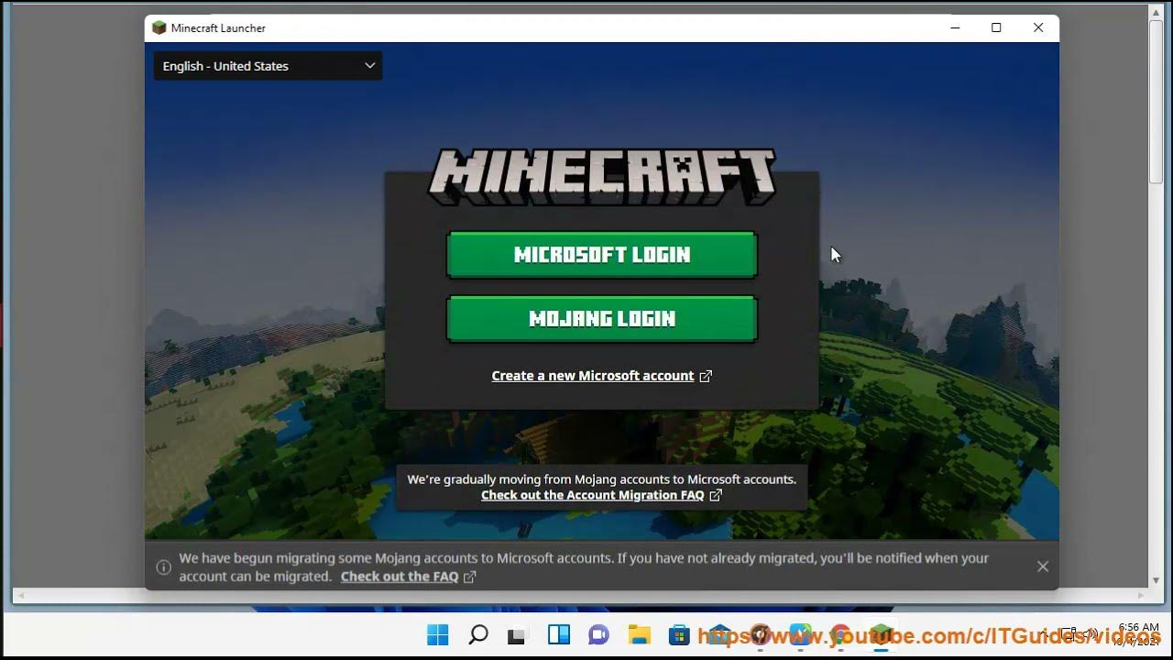1173x660 pixels.
Task: Click the info icon in the notification bar
Action: tap(164, 567)
